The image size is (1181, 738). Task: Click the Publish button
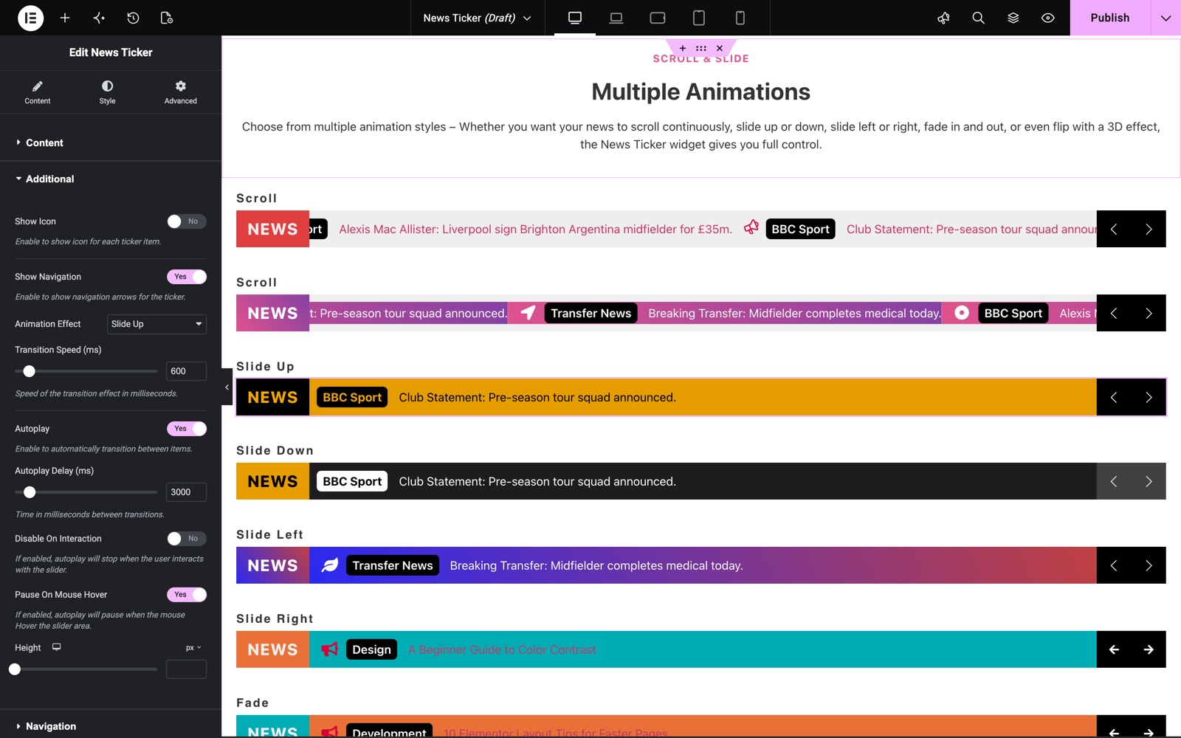(x=1110, y=18)
